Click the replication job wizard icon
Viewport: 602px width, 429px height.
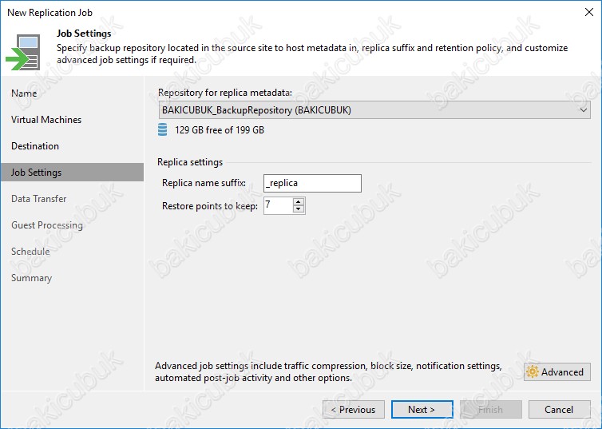22,52
